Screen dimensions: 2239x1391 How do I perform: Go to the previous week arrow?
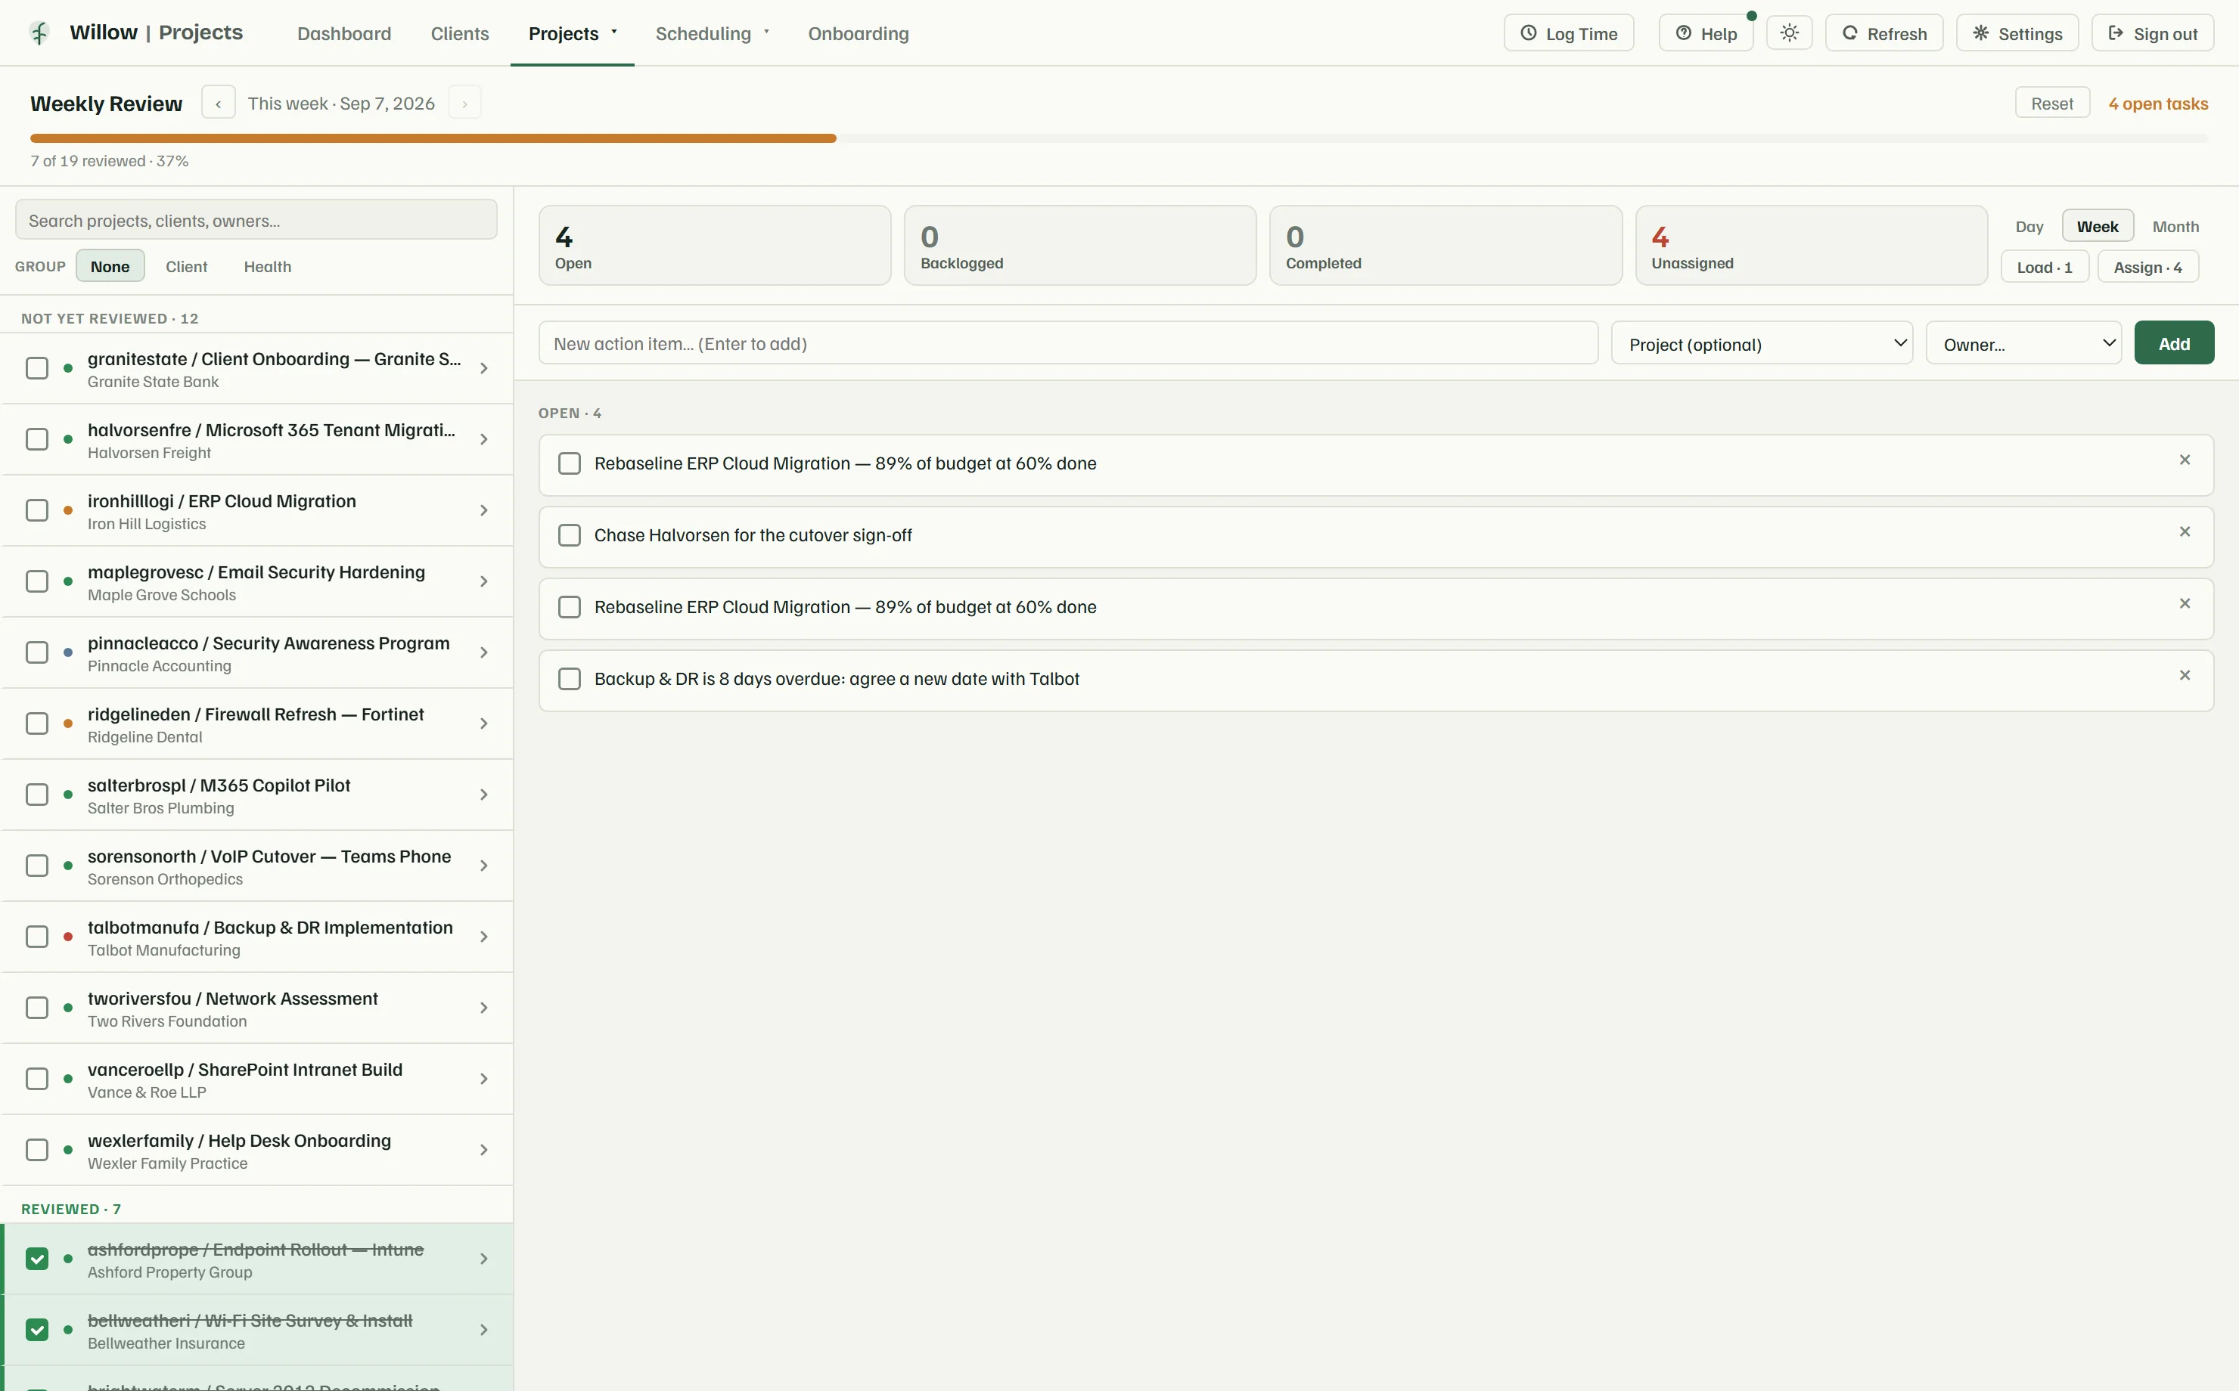point(218,103)
